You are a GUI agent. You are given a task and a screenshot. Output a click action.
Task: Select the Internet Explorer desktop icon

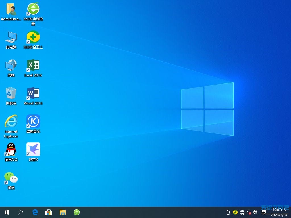tap(11, 121)
